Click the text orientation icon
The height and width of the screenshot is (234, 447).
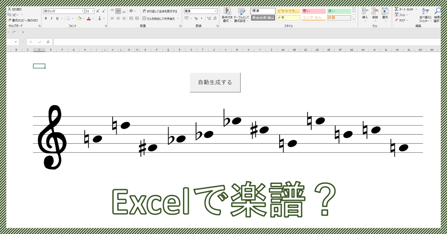pyautogui.click(x=131, y=11)
